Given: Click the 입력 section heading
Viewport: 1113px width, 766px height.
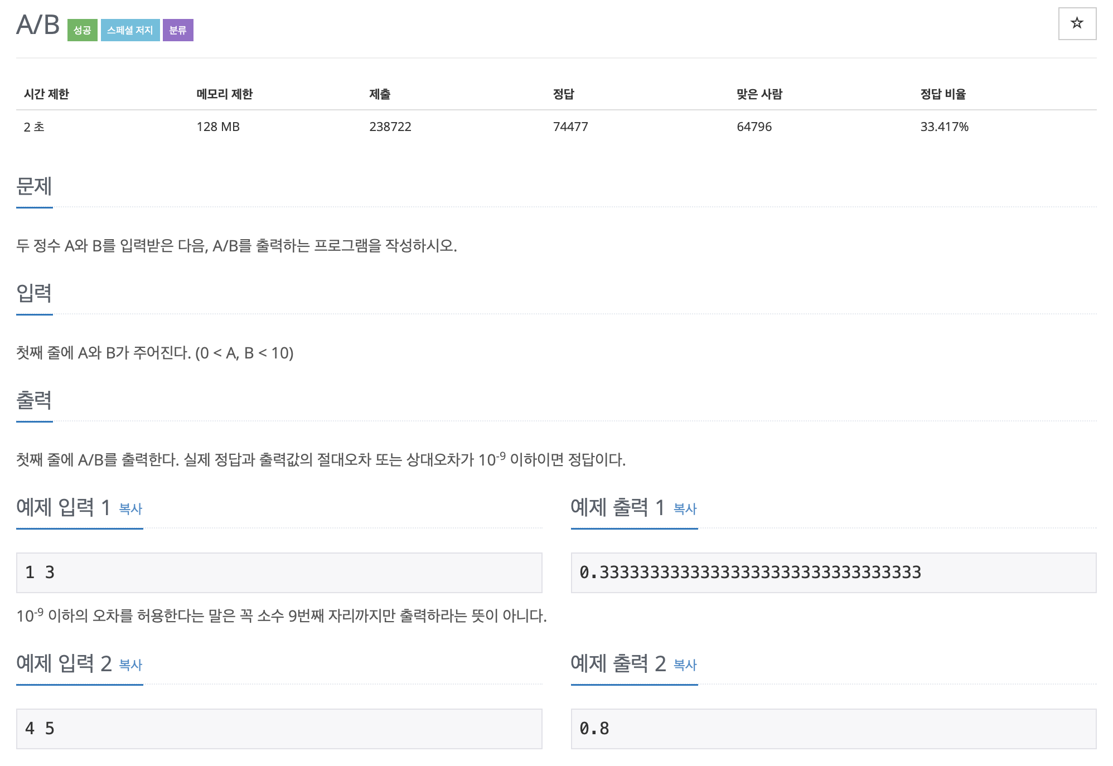Looking at the screenshot, I should tap(34, 293).
